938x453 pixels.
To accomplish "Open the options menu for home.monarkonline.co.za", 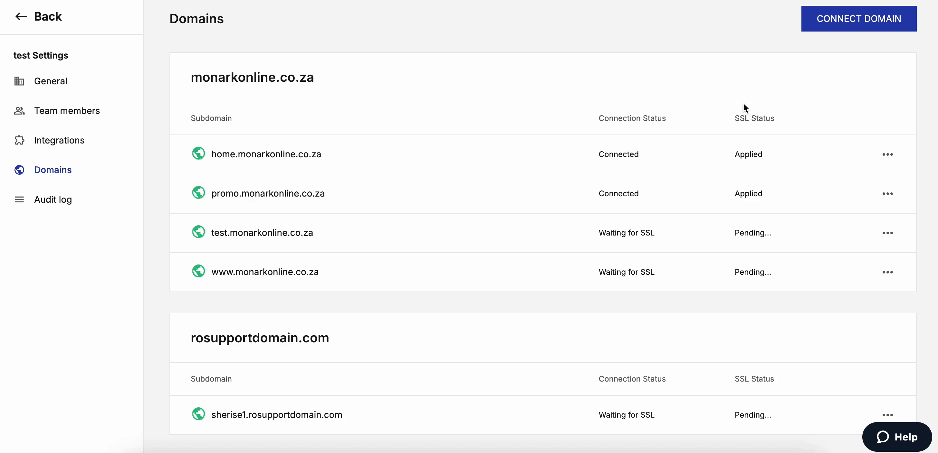I will tap(888, 154).
